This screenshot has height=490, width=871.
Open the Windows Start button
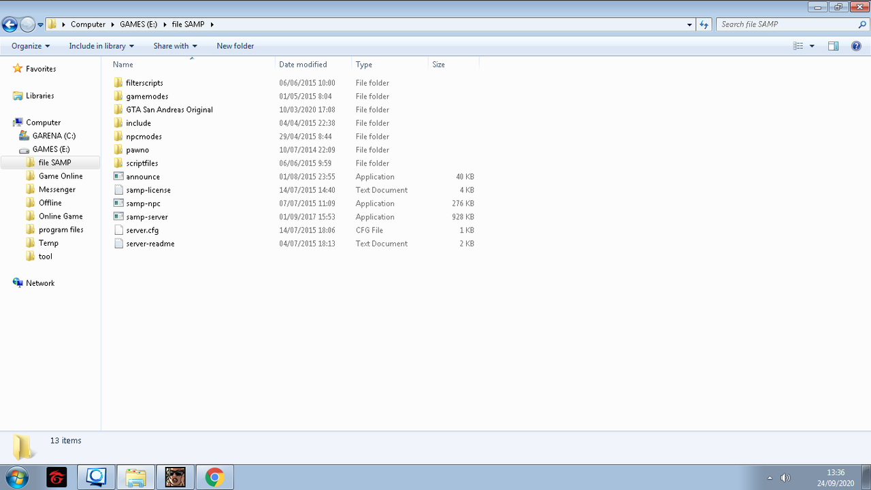pos(16,478)
